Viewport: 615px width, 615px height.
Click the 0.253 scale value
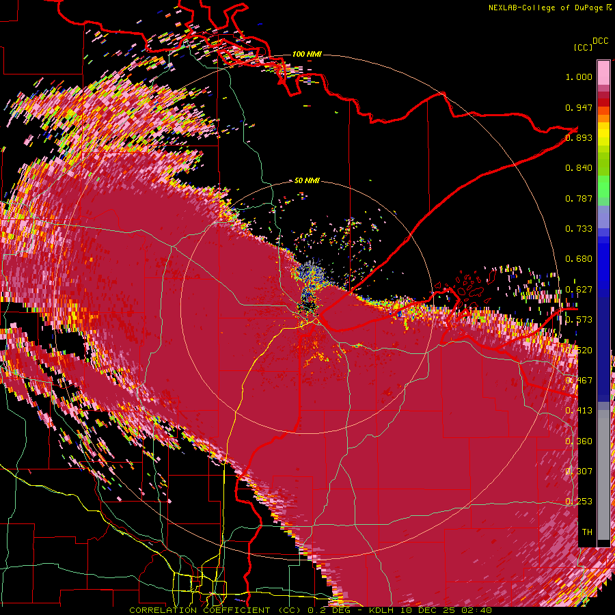[x=579, y=502]
